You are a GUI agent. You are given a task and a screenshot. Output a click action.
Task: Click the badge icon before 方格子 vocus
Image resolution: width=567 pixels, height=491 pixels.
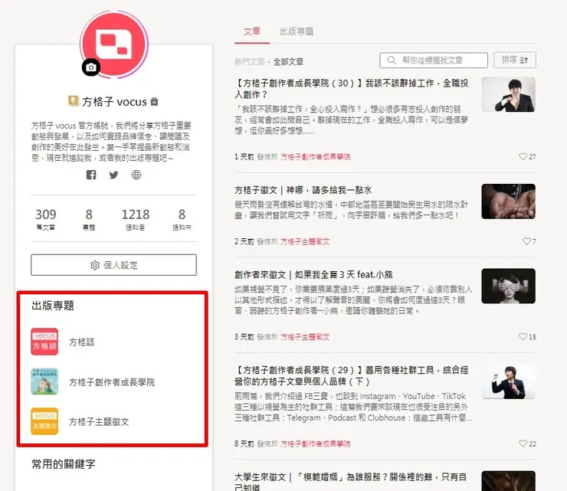click(74, 101)
